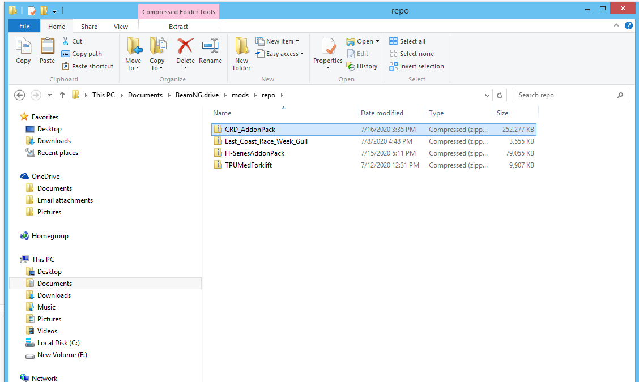639x382 pixels.
Task: Select Homegroup in the navigation pane
Action: coord(44,236)
